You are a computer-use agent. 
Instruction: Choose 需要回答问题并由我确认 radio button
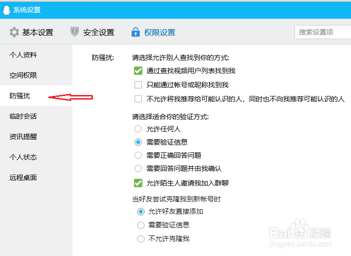[x=138, y=168]
